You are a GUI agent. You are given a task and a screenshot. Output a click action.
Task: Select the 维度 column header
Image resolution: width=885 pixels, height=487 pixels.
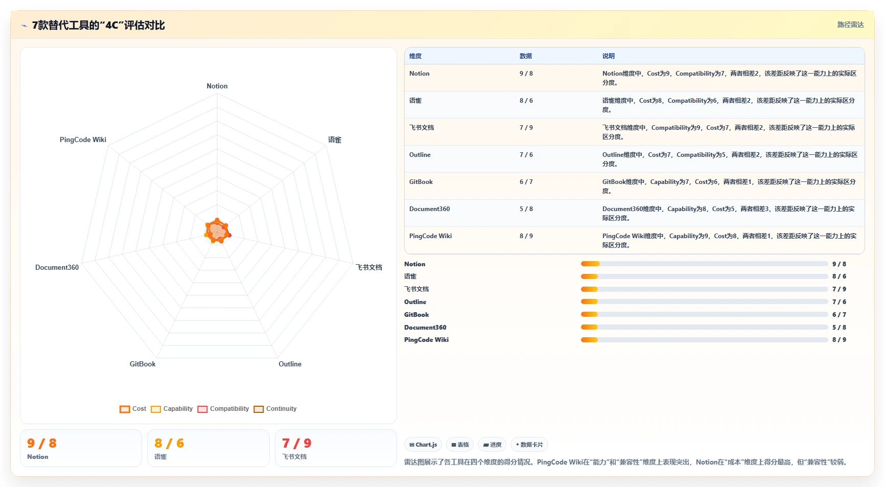tap(415, 56)
